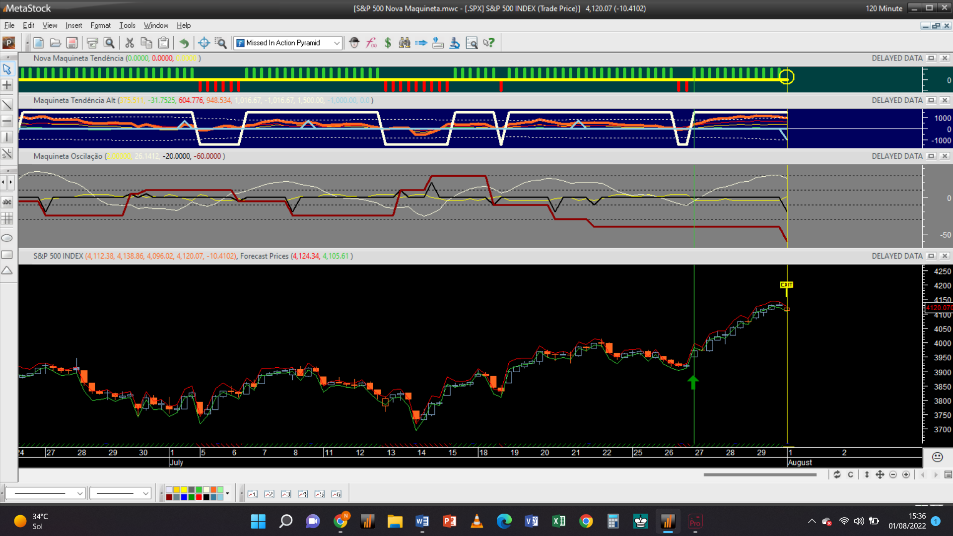953x536 pixels.
Task: Expand the color palette dropdown arrow
Action: click(x=227, y=493)
